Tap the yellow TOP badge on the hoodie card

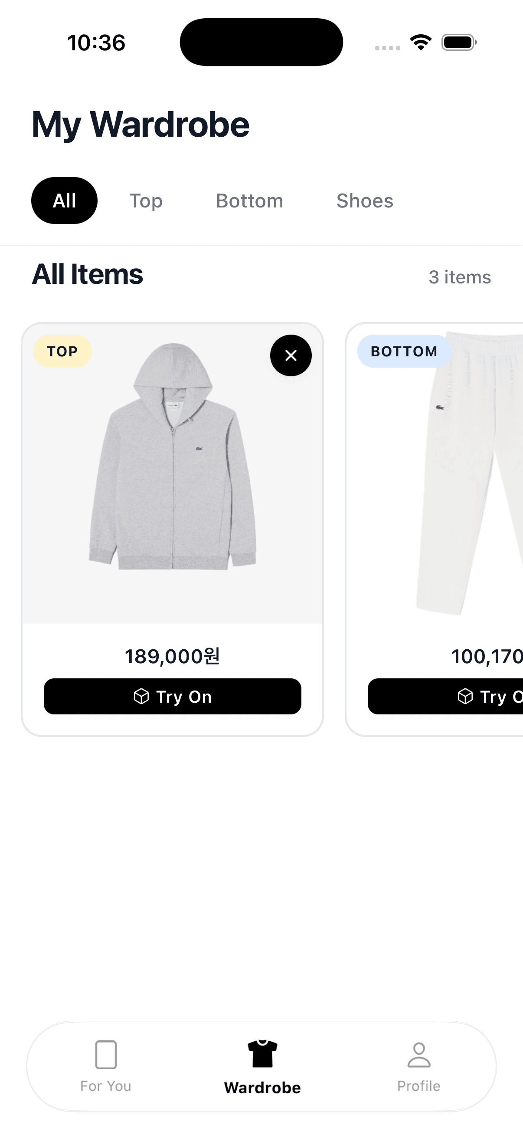(62, 351)
